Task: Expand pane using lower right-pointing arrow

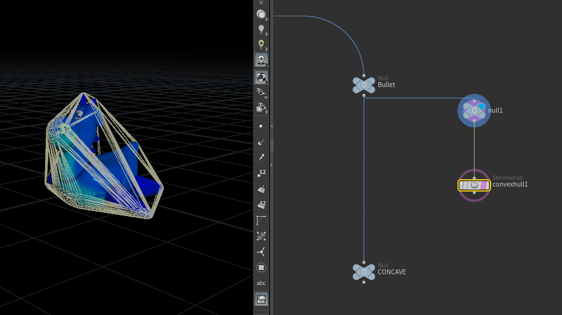Action: point(271,165)
